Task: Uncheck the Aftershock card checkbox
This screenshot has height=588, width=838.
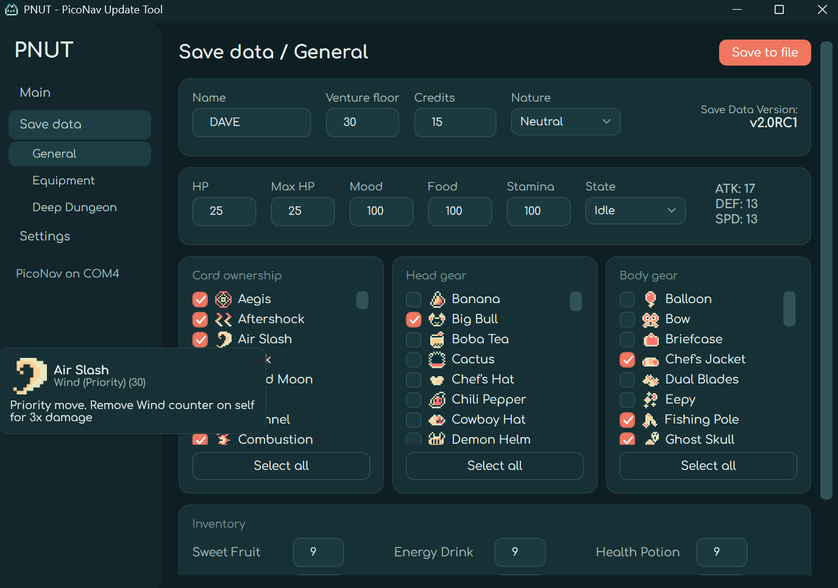Action: point(200,320)
